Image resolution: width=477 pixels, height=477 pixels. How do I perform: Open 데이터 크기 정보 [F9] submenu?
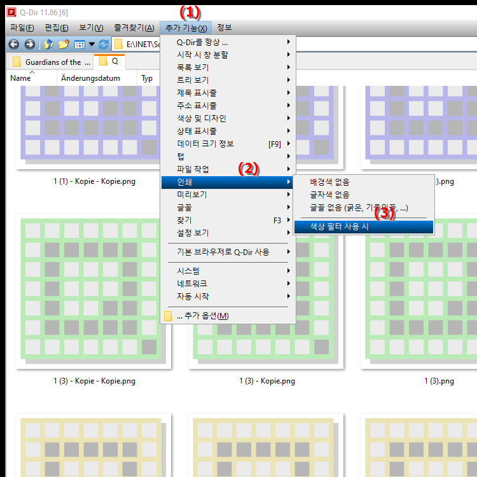click(228, 144)
